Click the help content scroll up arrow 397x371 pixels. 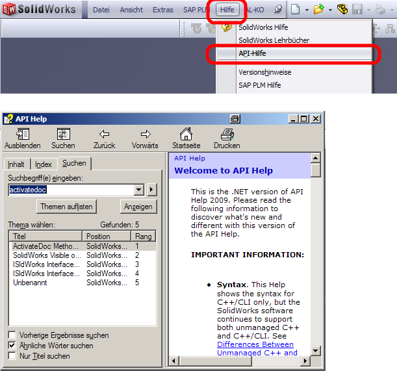pos(316,158)
